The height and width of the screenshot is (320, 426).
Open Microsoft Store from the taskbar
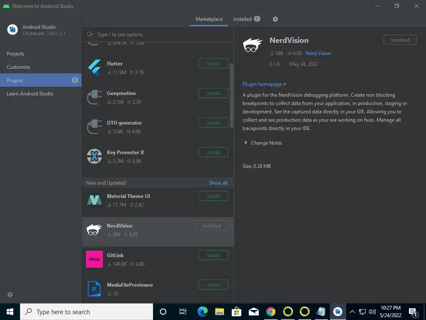pos(236,312)
